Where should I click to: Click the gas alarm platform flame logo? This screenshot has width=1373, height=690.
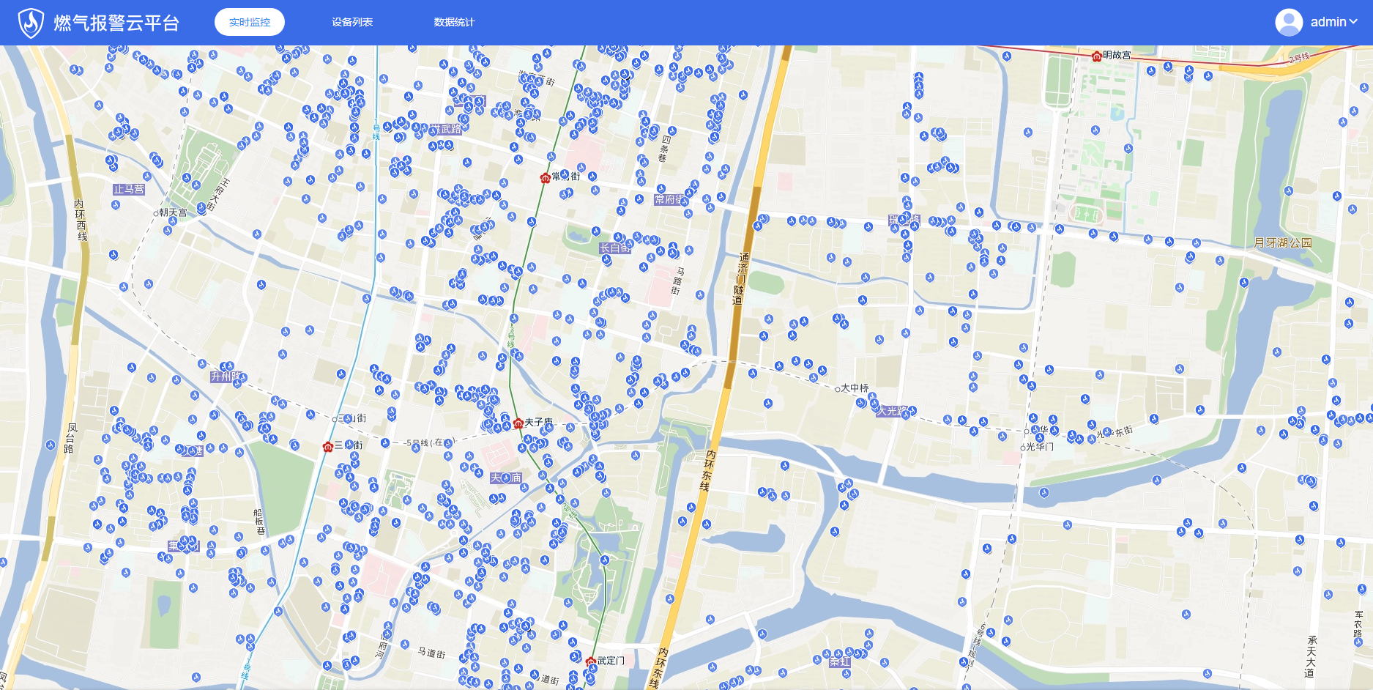[31, 23]
